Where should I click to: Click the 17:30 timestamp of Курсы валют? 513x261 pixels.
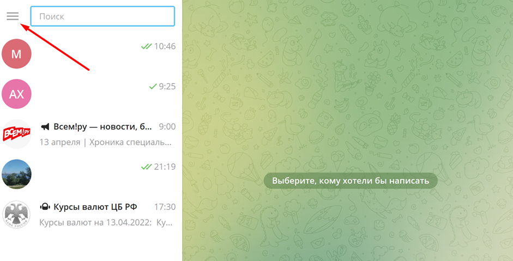pos(165,207)
